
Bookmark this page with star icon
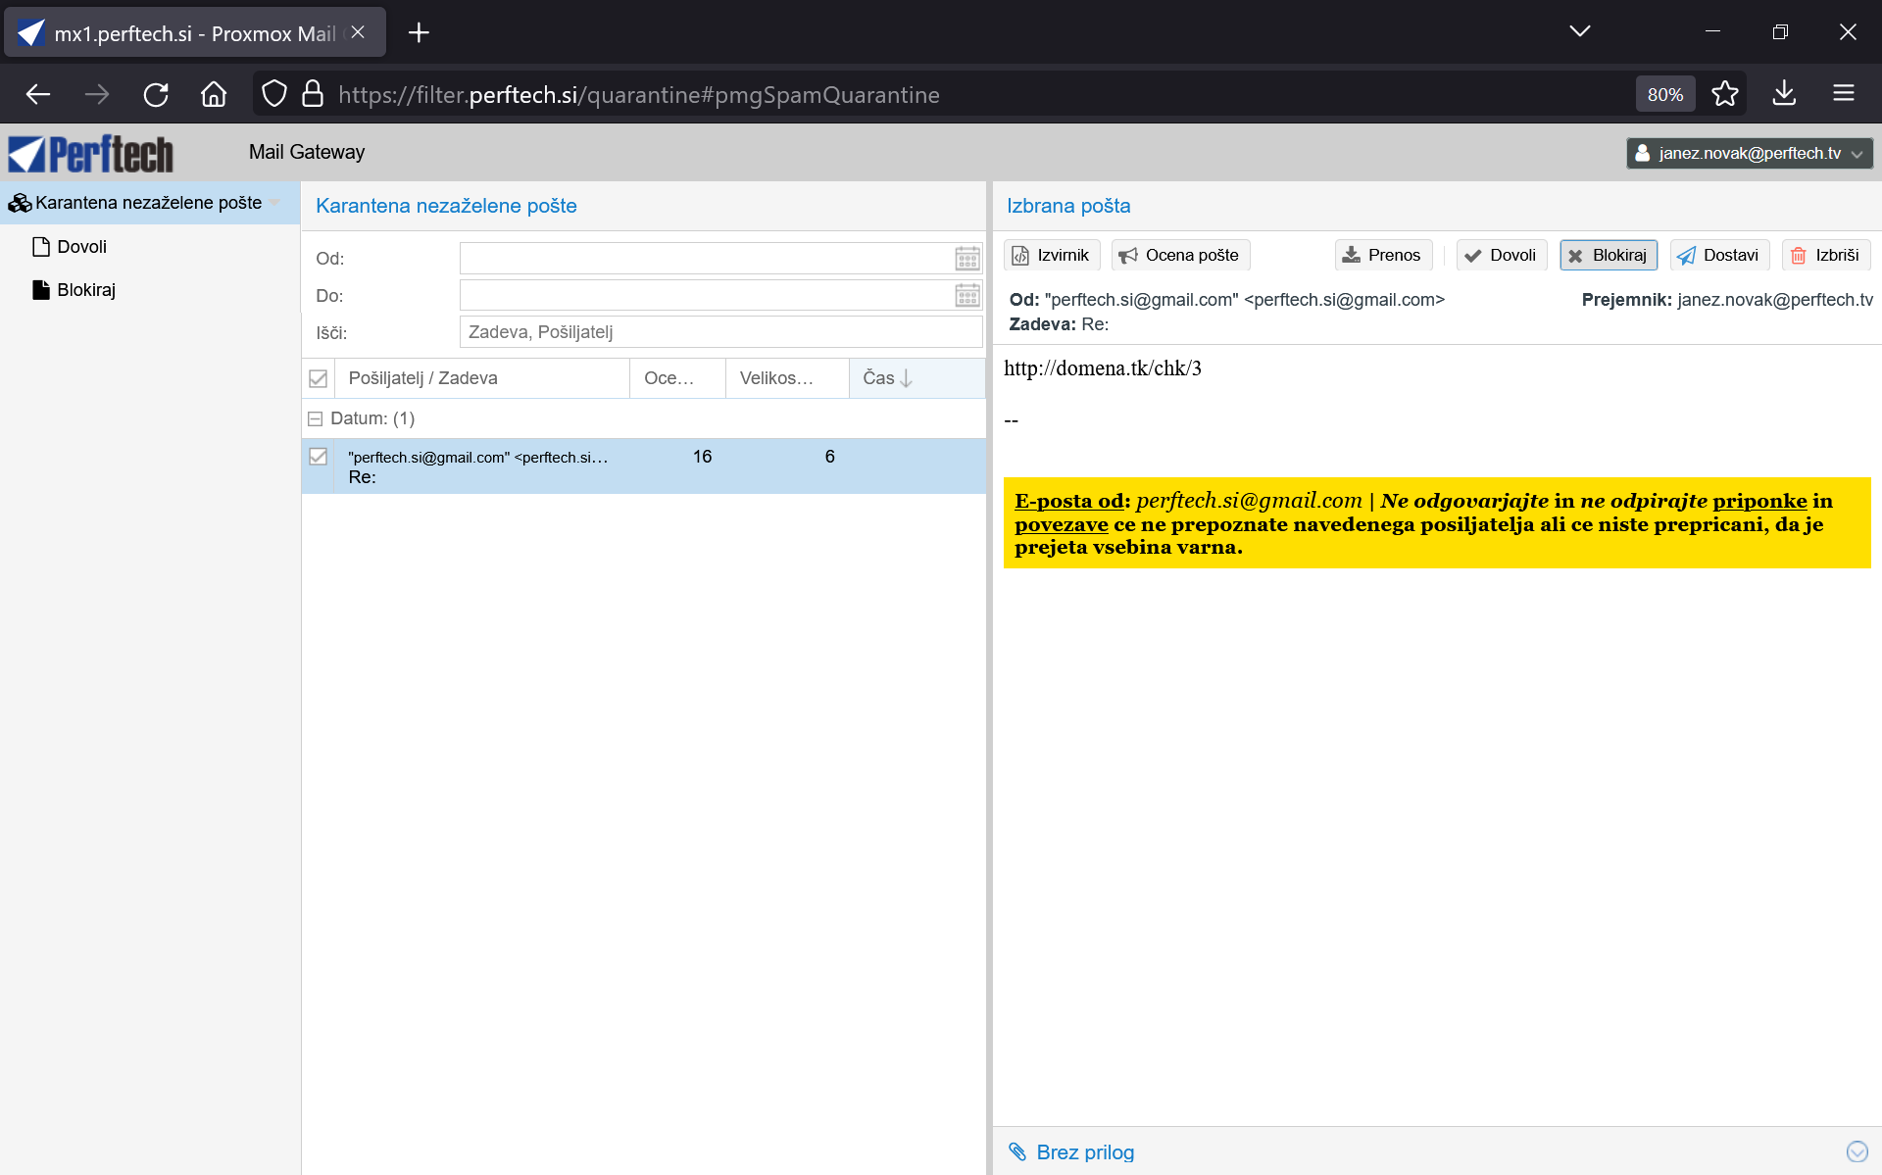click(x=1724, y=94)
